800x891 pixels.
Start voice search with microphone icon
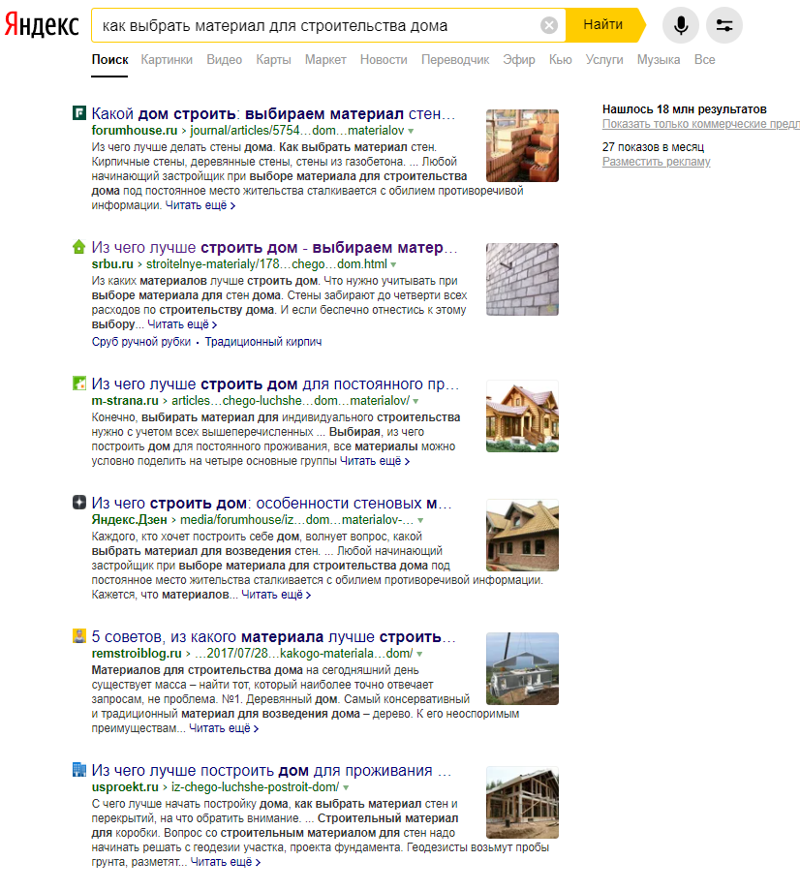(681, 25)
